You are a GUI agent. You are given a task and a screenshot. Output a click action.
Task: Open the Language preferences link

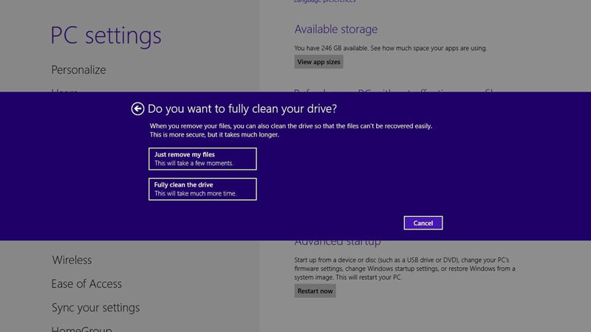click(324, 1)
